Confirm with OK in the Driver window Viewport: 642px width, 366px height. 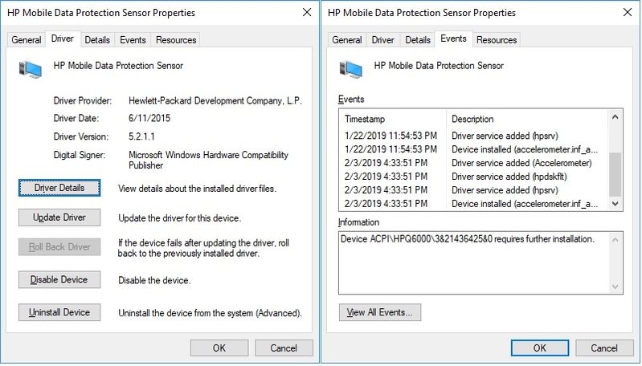tap(219, 348)
